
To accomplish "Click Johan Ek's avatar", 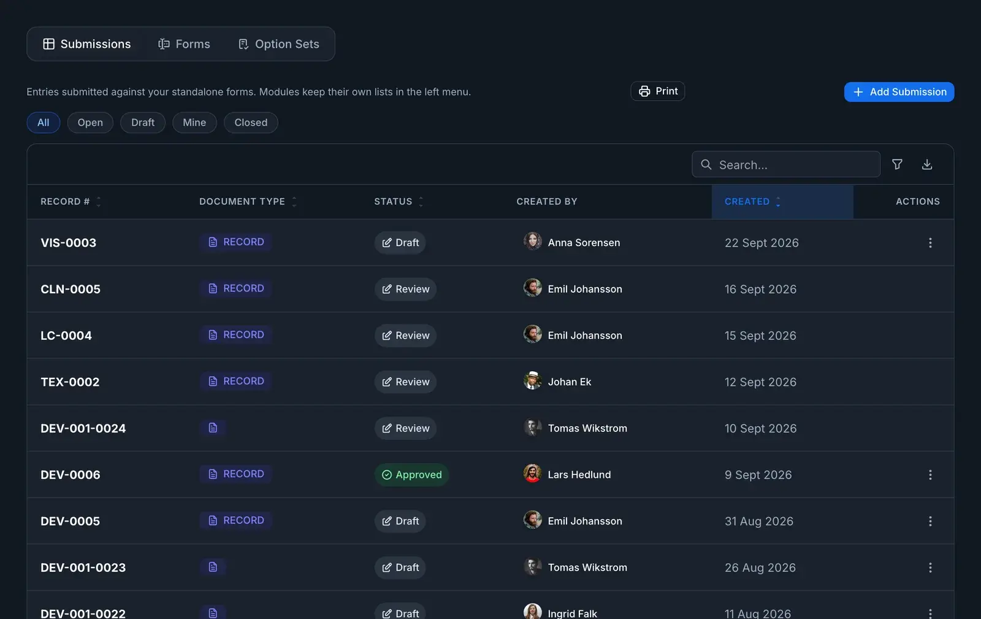I will [532, 380].
